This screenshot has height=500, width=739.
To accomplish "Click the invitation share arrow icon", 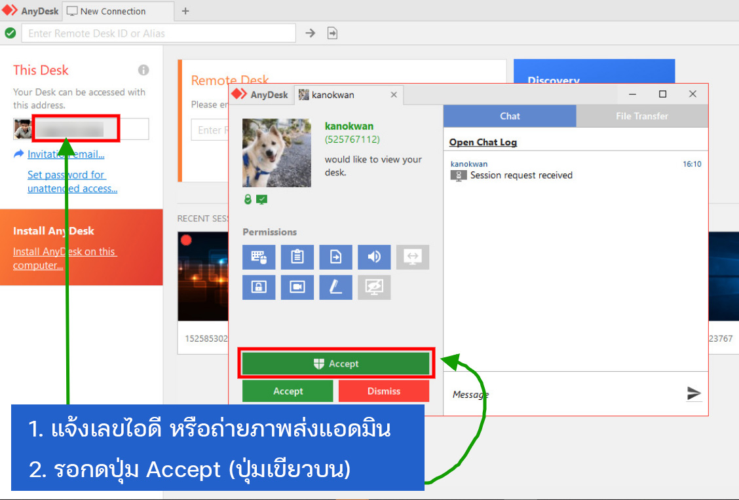I will coord(19,154).
